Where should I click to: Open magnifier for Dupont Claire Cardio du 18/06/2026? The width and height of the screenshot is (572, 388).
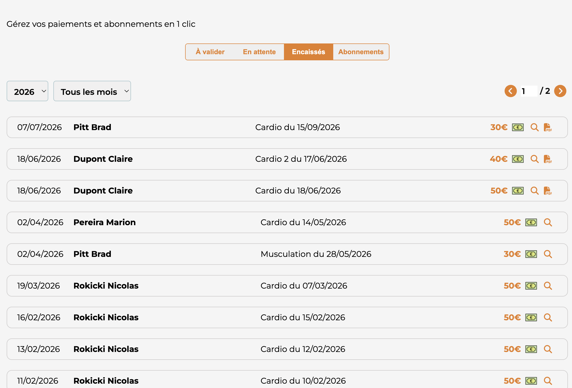534,191
